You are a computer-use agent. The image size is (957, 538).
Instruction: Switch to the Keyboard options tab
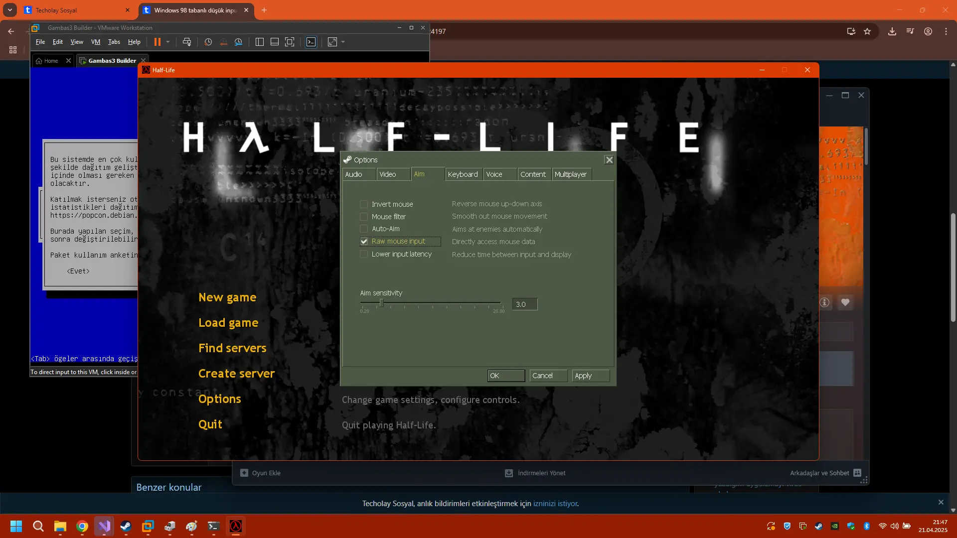pyautogui.click(x=464, y=174)
